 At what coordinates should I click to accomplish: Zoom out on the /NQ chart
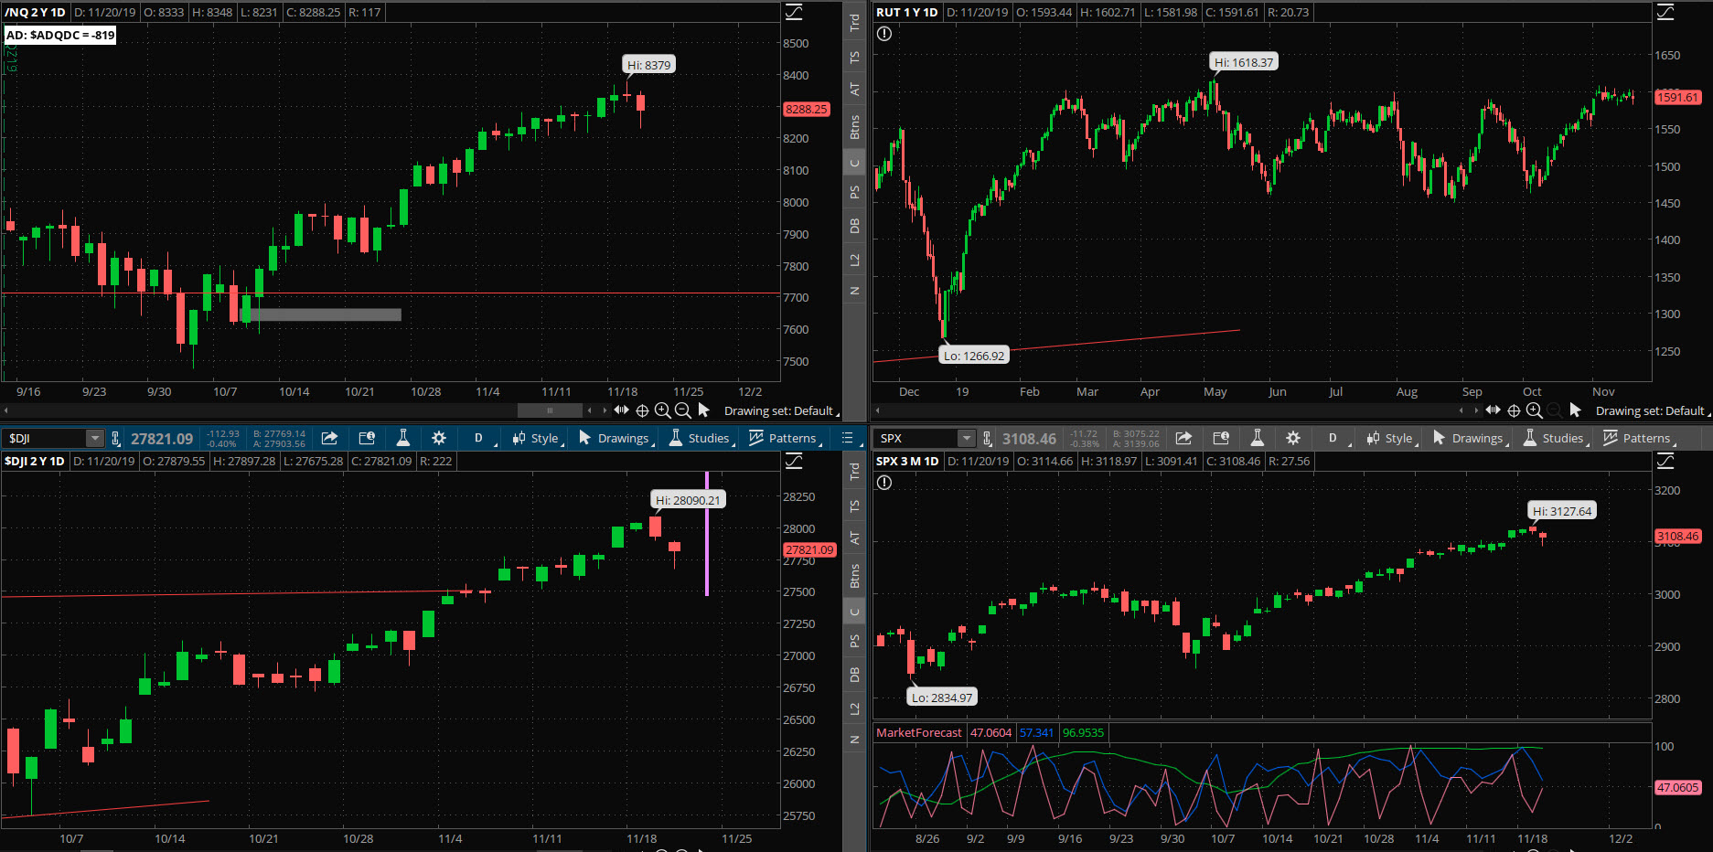pos(683,410)
